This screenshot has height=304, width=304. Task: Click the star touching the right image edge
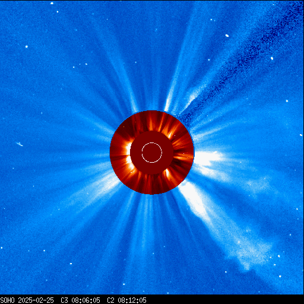301,135
